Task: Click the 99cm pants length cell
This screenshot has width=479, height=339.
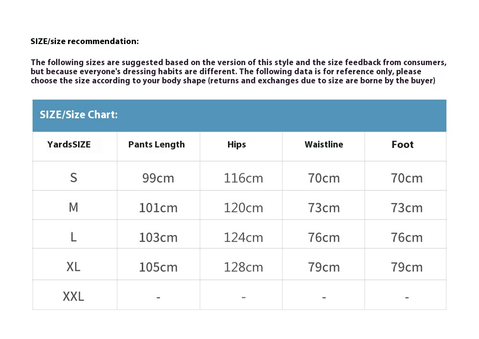Action: pyautogui.click(x=158, y=178)
